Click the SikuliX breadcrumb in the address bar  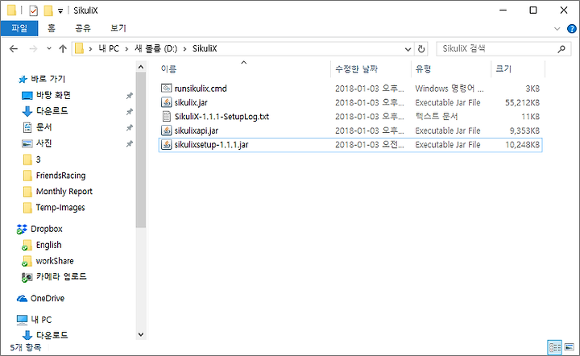pos(205,49)
